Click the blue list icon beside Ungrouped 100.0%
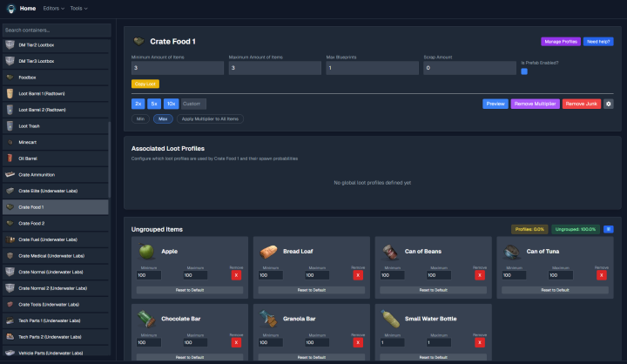627x364 pixels. pyautogui.click(x=608, y=229)
